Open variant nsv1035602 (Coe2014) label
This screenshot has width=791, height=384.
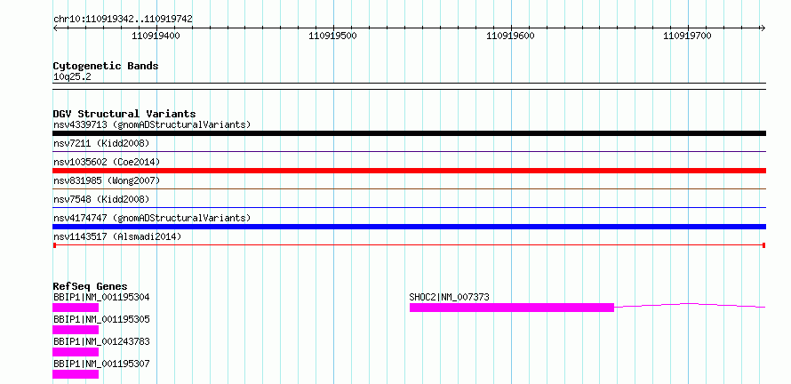[107, 162]
